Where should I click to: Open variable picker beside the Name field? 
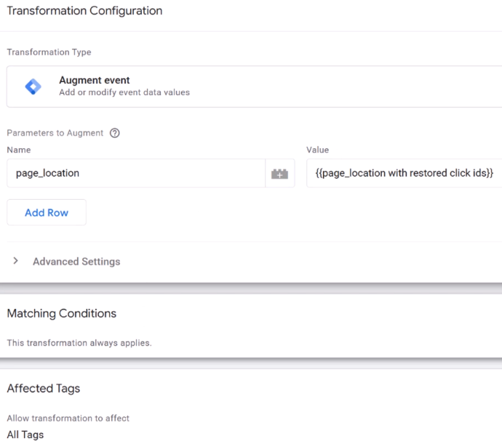(x=279, y=174)
